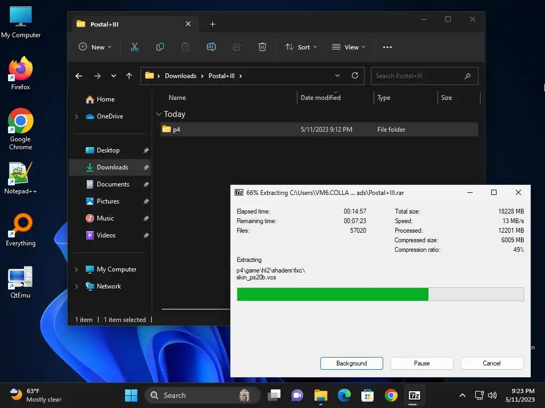Show hidden system tray icons
This screenshot has height=408, width=545.
[463, 395]
